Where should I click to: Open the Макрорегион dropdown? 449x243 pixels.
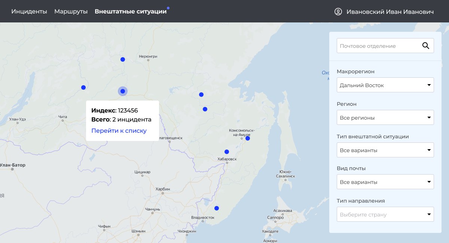(385, 85)
